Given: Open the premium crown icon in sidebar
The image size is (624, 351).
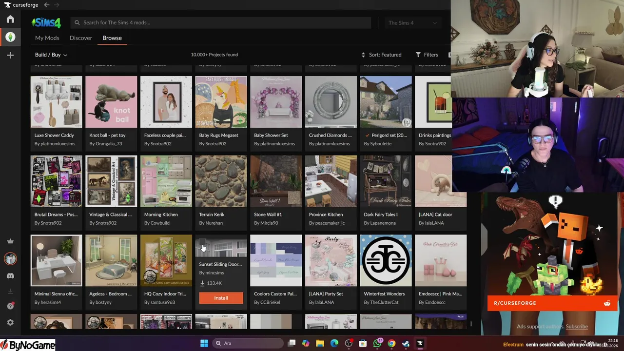Looking at the screenshot, I should point(10,241).
